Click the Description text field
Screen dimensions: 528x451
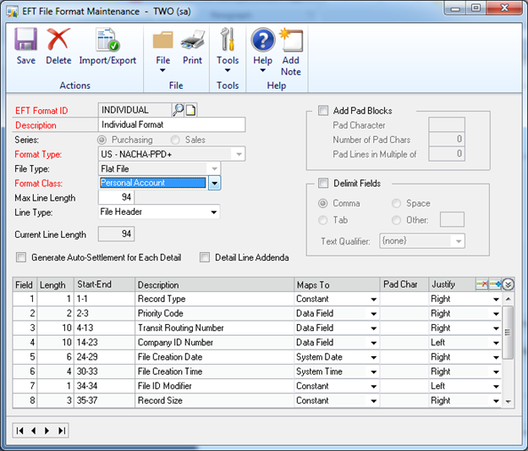pyautogui.click(x=172, y=125)
